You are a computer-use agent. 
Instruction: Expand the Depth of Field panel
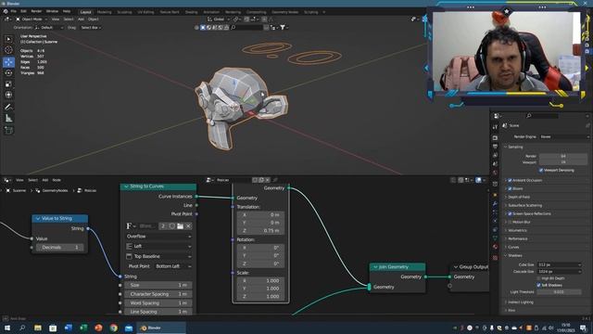coord(519,197)
